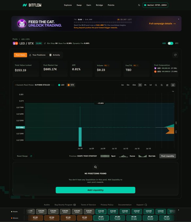The image size is (191, 222).
Task: Go to Pools breadcrumb
Action: [x=15, y=39]
